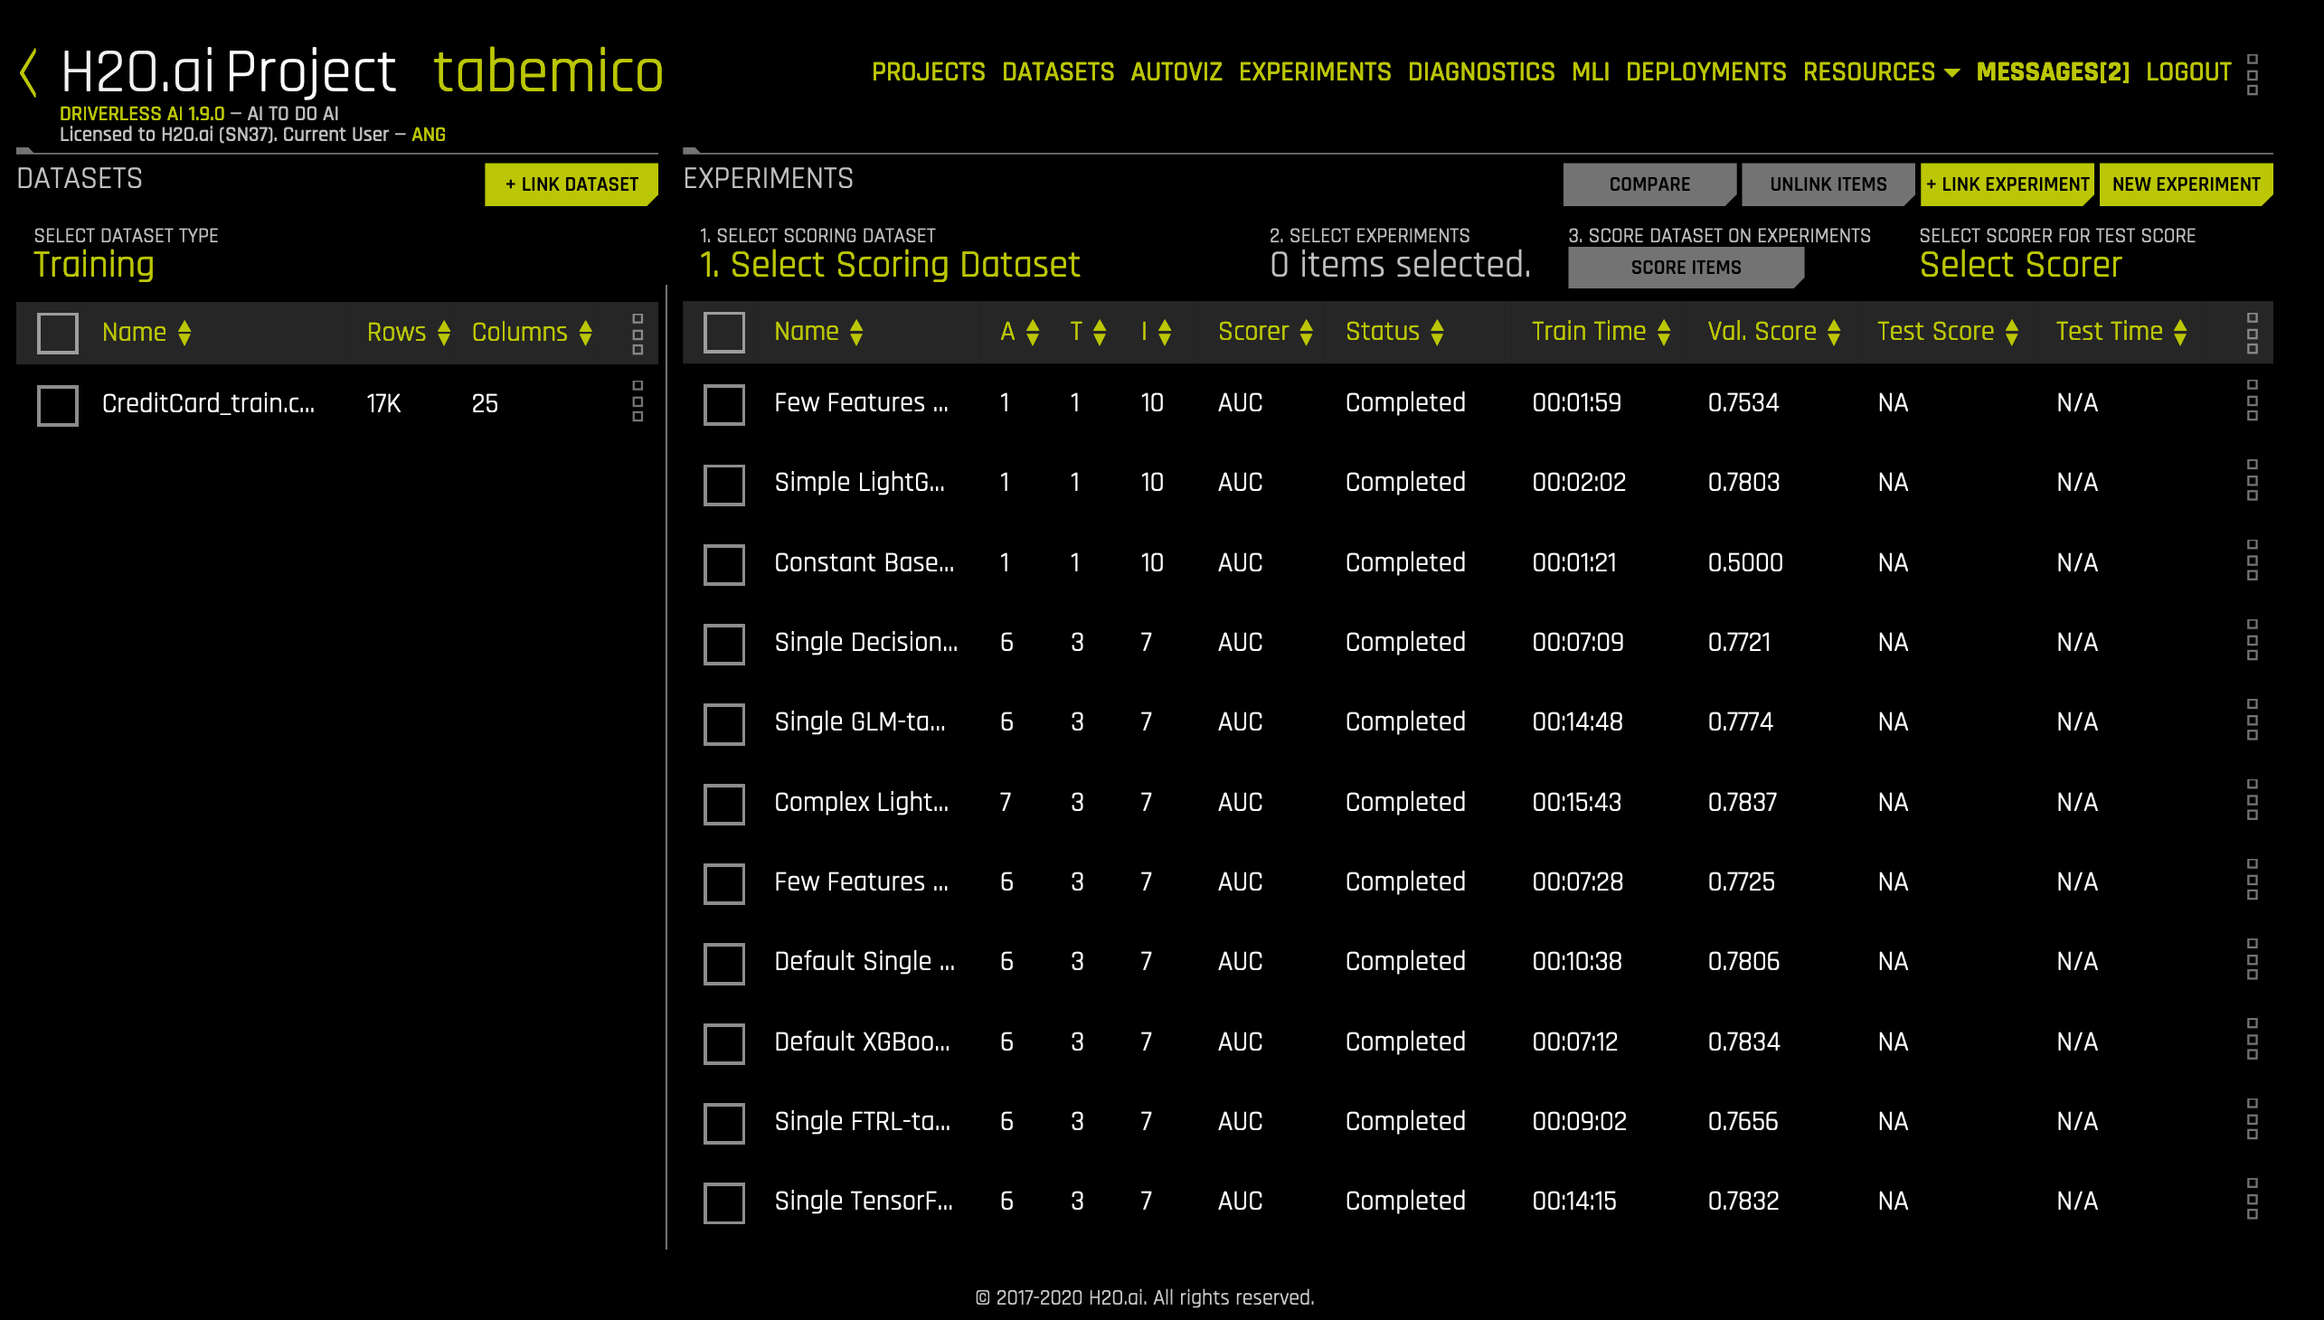Navigate to the Diagnostics section
2324x1320 pixels.
point(1481,71)
